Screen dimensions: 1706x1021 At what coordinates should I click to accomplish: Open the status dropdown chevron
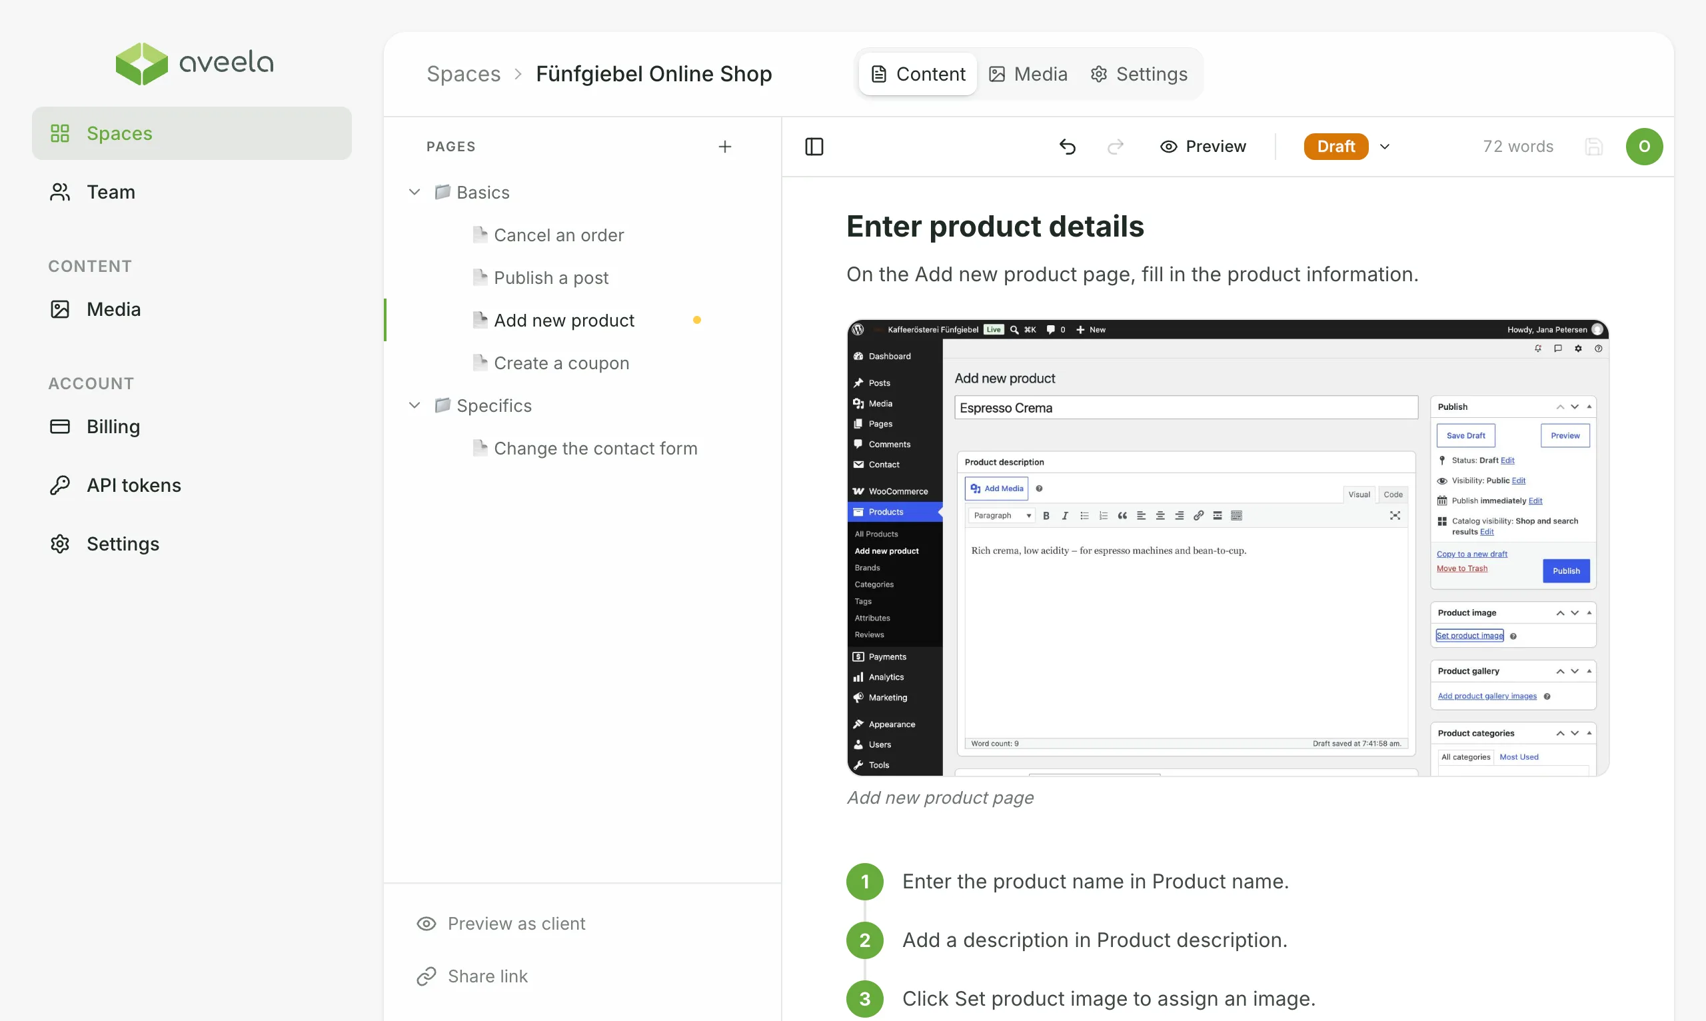click(1385, 147)
